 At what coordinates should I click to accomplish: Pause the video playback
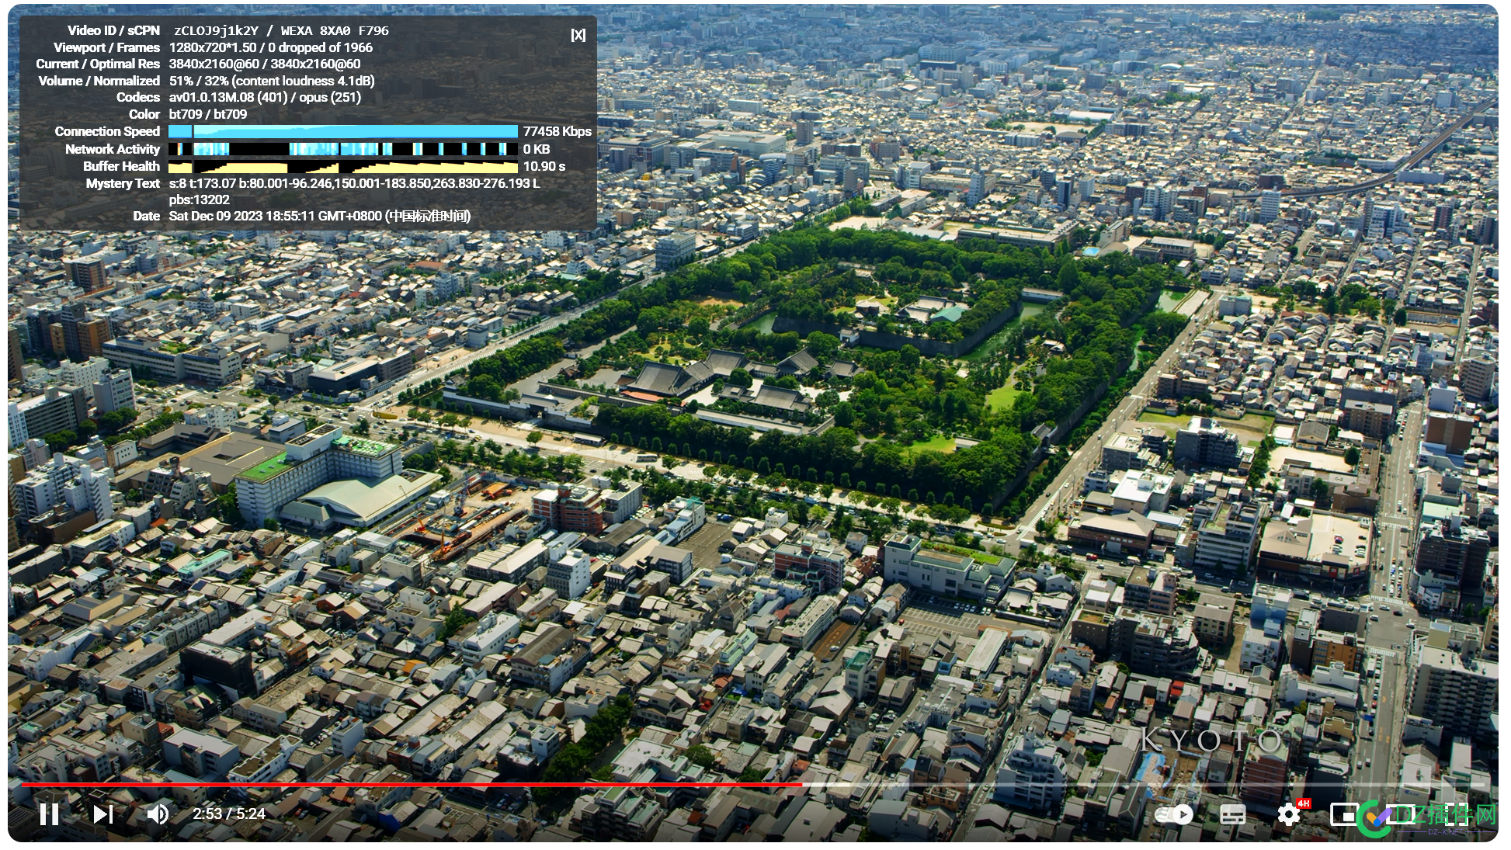click(49, 814)
